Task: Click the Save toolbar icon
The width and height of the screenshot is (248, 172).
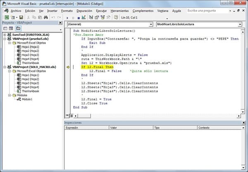Action: pos(20,17)
